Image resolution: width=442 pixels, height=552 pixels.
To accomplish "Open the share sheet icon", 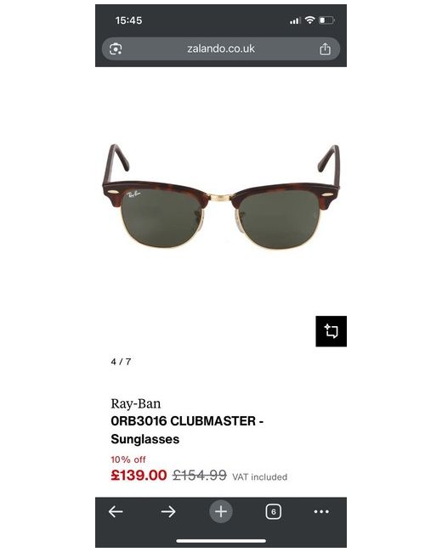I will (x=325, y=48).
